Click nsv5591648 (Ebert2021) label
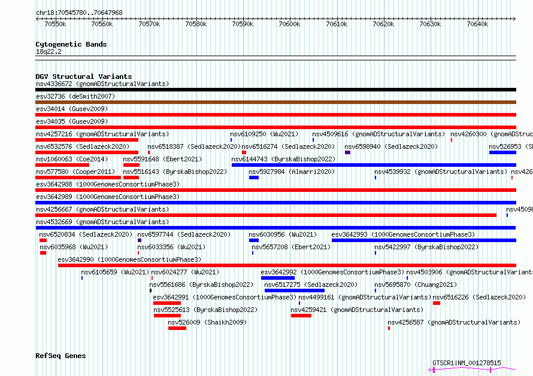 (x=162, y=159)
